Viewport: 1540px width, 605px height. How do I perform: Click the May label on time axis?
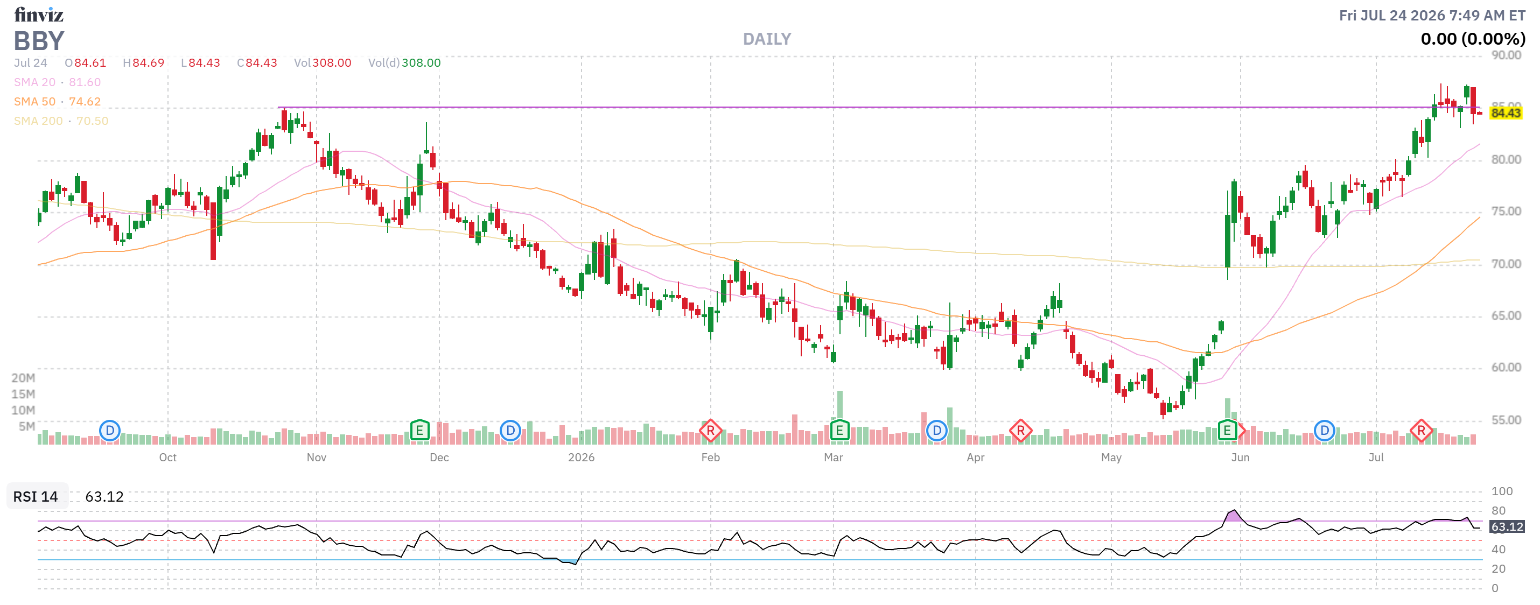coord(1111,458)
